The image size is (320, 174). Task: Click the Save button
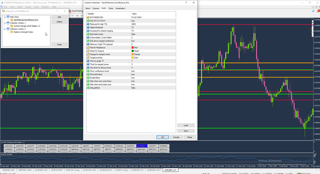pos(186,131)
